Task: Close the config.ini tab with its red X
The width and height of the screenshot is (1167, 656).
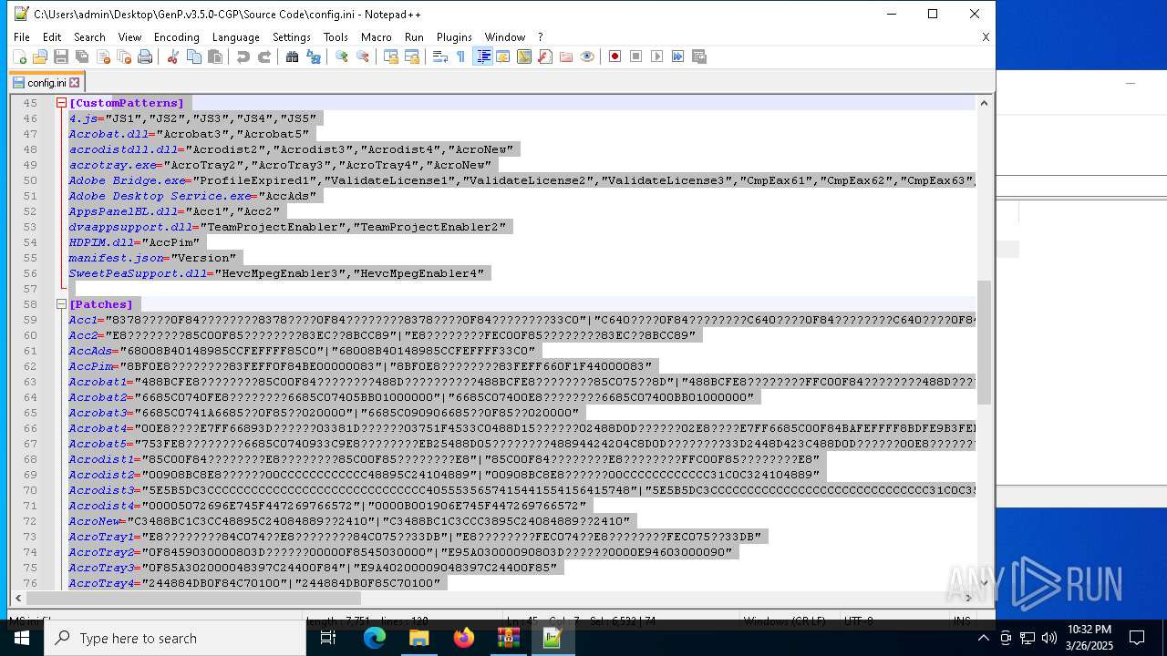Action: coord(75,83)
